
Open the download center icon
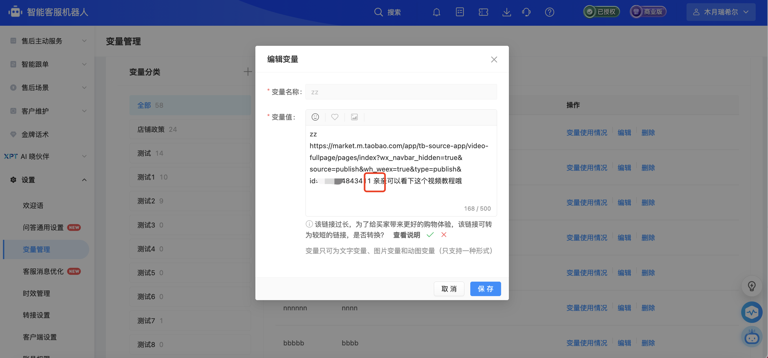coord(506,12)
